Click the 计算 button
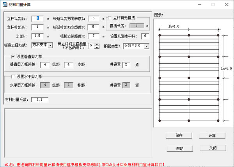Viewport: 234px width, 167px height. 212,135
